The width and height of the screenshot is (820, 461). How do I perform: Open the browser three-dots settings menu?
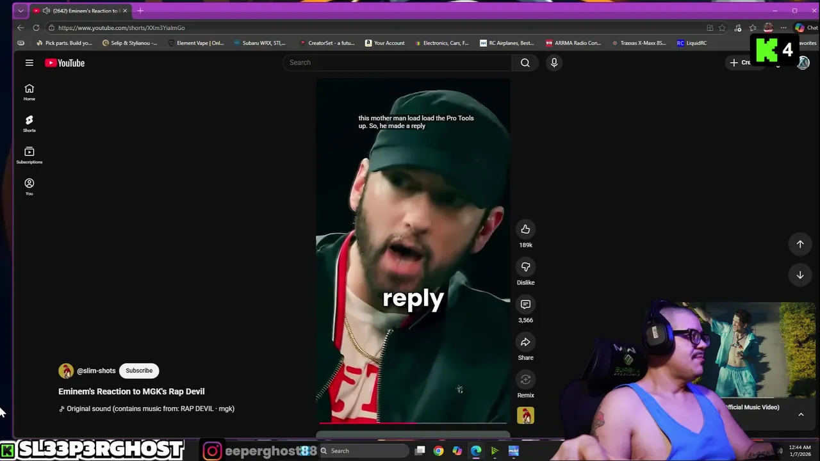coord(783,28)
